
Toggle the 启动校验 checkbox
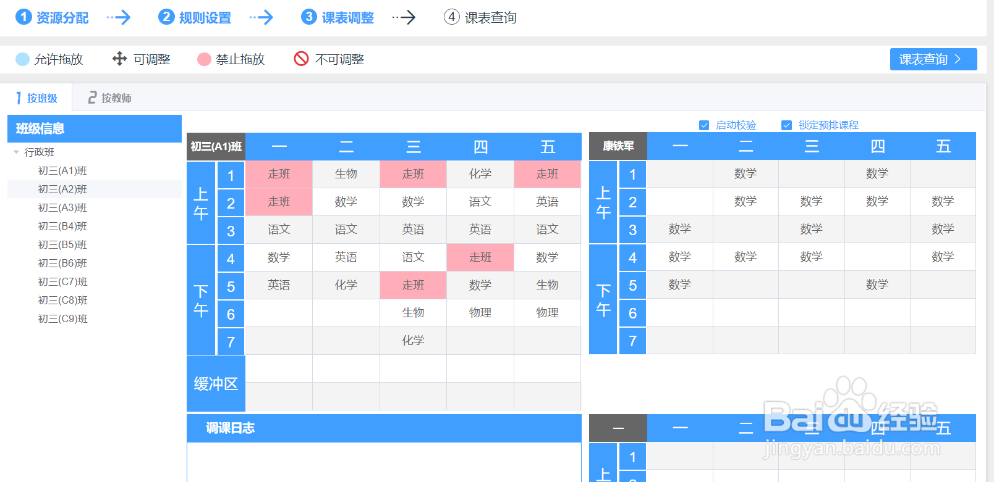[704, 125]
